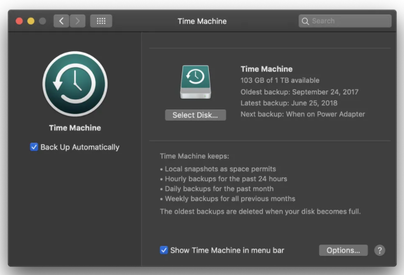Click the Select Disk... button
Image resolution: width=404 pixels, height=275 pixels.
click(195, 115)
